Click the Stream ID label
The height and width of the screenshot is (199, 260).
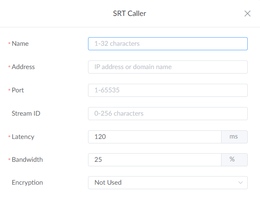(x=27, y=114)
